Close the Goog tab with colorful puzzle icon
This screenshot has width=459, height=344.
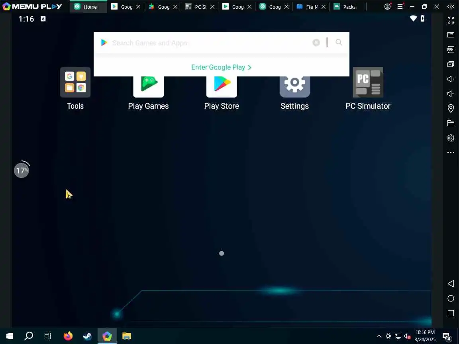tap(175, 7)
